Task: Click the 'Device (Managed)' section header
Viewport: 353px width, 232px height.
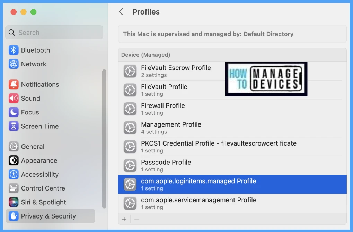Action: (145, 55)
